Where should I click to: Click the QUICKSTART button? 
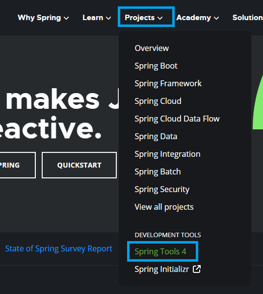(x=79, y=165)
